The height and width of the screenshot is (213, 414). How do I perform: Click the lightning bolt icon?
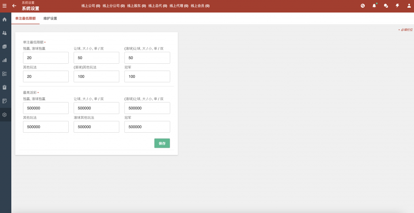click(x=397, y=6)
